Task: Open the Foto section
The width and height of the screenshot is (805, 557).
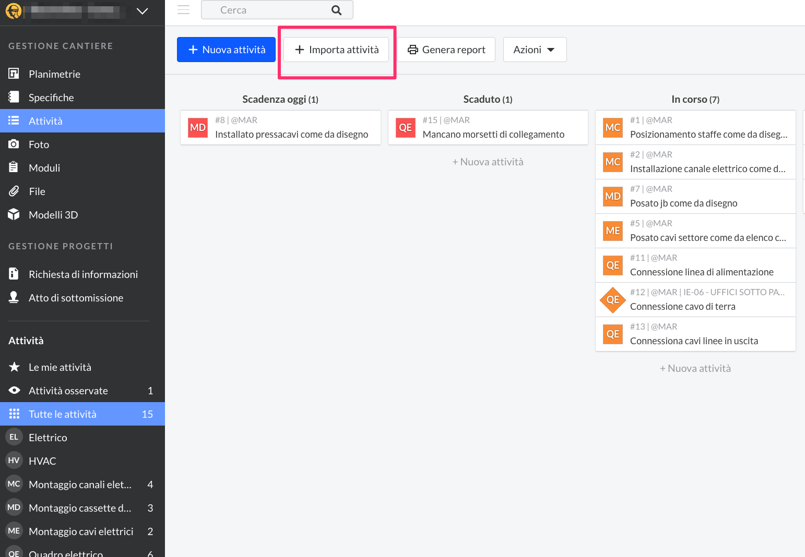Action: point(39,144)
